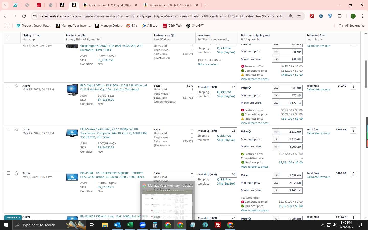368x230 pixels.
Task: Click Calculate revenue for the $46.48 fees row
Action: click(318, 89)
